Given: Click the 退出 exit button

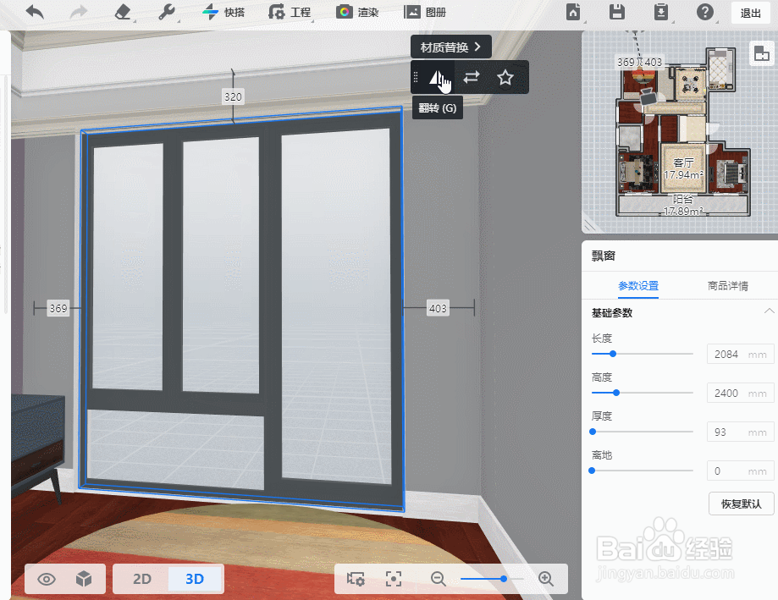Looking at the screenshot, I should pyautogui.click(x=750, y=13).
